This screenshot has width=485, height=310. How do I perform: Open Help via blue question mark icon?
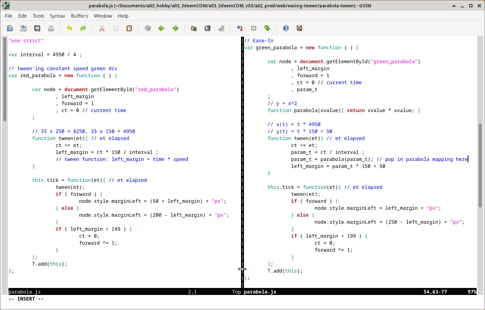point(286,28)
